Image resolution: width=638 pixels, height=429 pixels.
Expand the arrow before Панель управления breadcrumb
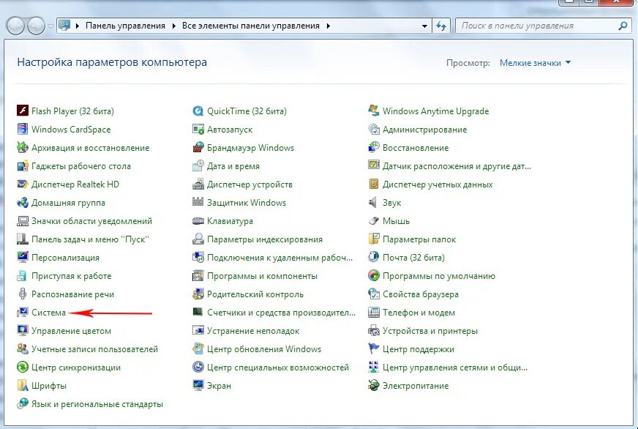tap(78, 26)
